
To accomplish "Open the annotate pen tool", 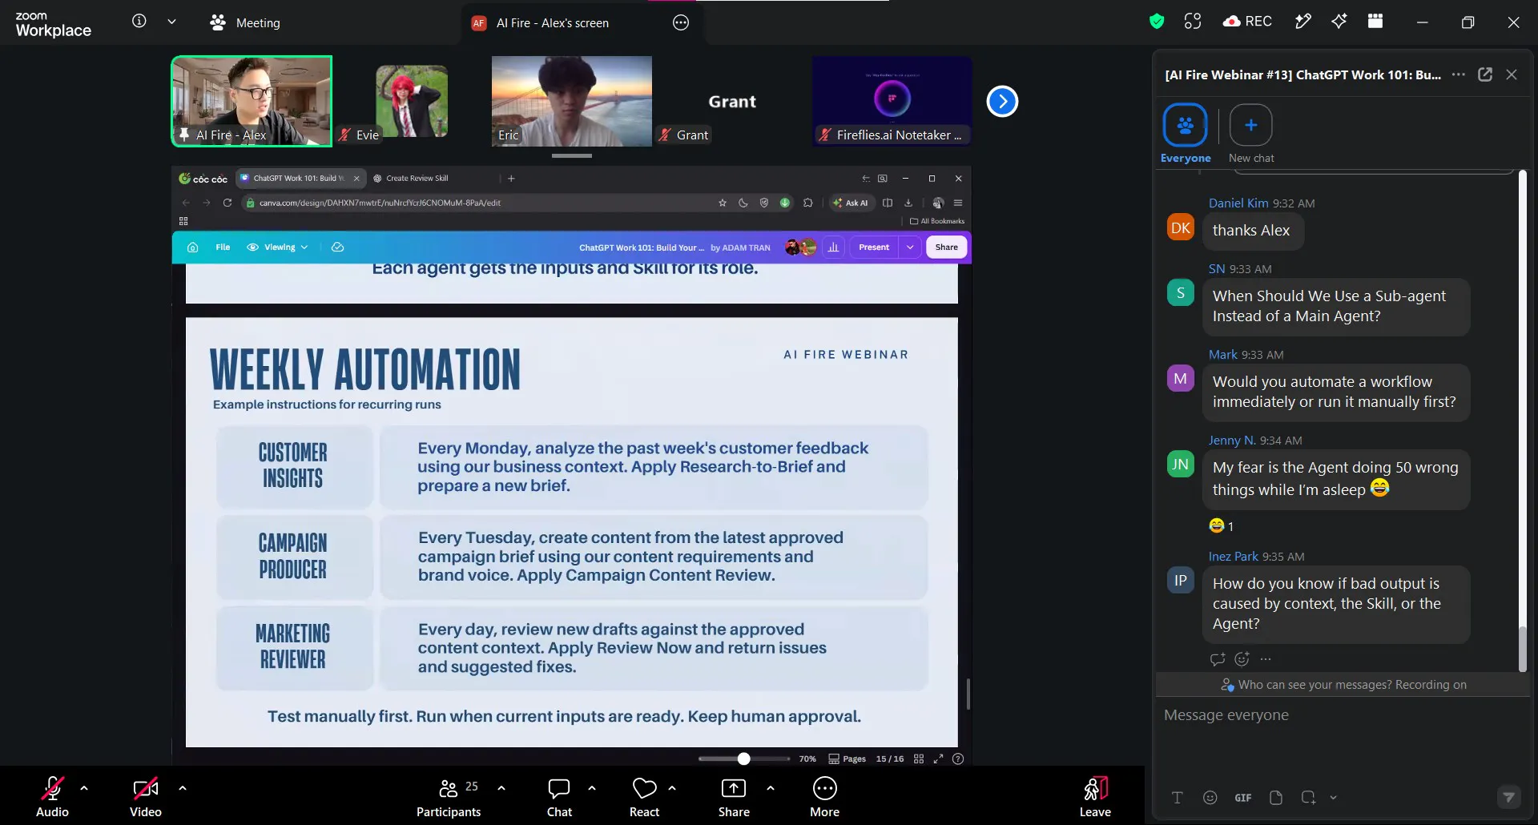I will (x=1303, y=22).
